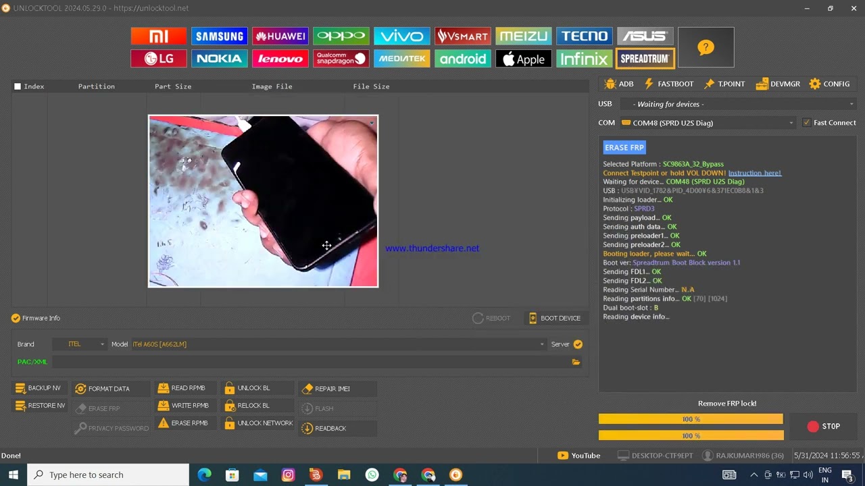
Task: Browse PAC/XML file with folder icon
Action: point(576,362)
